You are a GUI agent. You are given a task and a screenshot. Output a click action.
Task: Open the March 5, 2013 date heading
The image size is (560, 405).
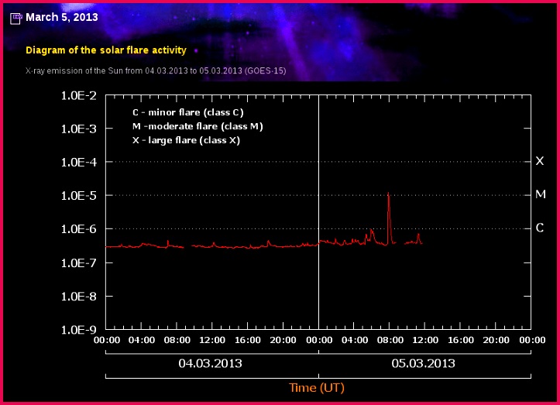[x=61, y=17]
